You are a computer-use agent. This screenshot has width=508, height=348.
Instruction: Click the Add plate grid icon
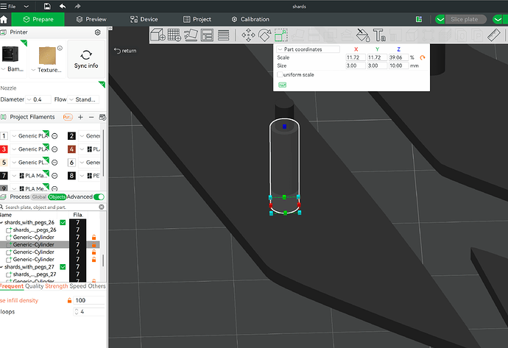click(174, 35)
